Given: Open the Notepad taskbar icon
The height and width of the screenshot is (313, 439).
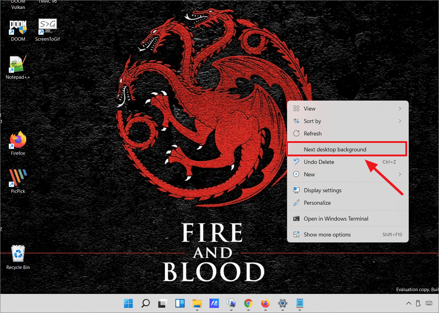Looking at the screenshot, I should click(300, 303).
